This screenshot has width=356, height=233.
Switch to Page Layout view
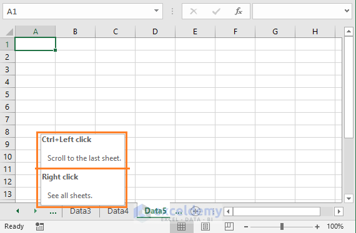tap(205, 226)
